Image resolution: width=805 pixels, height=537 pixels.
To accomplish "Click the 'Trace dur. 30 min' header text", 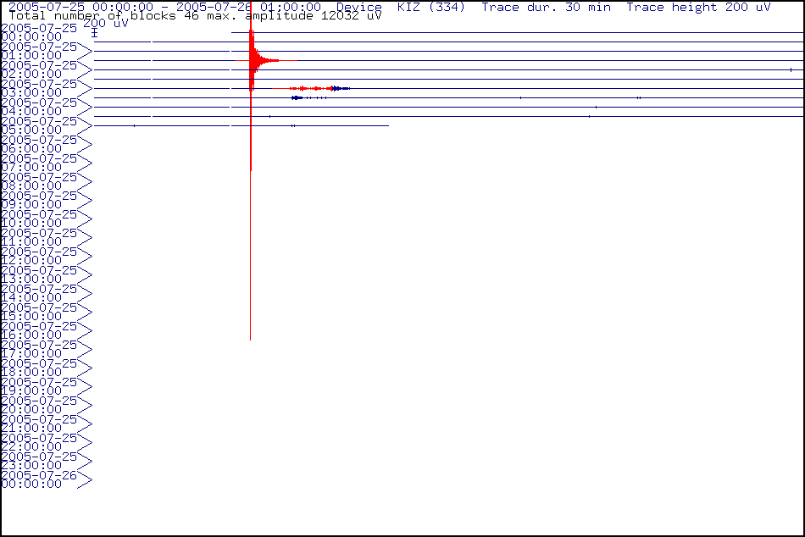I will [x=547, y=7].
